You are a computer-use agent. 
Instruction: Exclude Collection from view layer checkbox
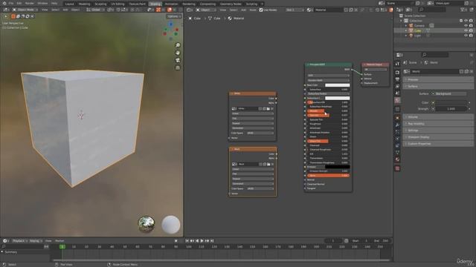(x=461, y=21)
